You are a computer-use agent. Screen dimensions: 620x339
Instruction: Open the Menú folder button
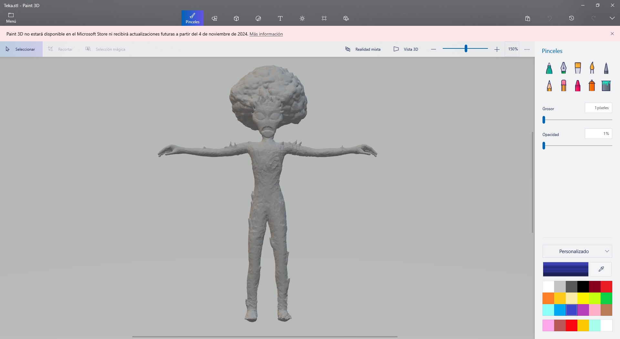coord(11,18)
